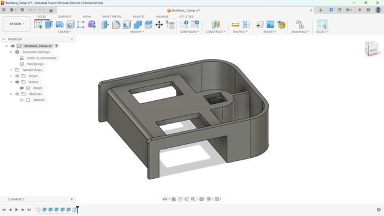384x216 pixels.
Task: Expand the Named Views folder
Action: (11, 70)
